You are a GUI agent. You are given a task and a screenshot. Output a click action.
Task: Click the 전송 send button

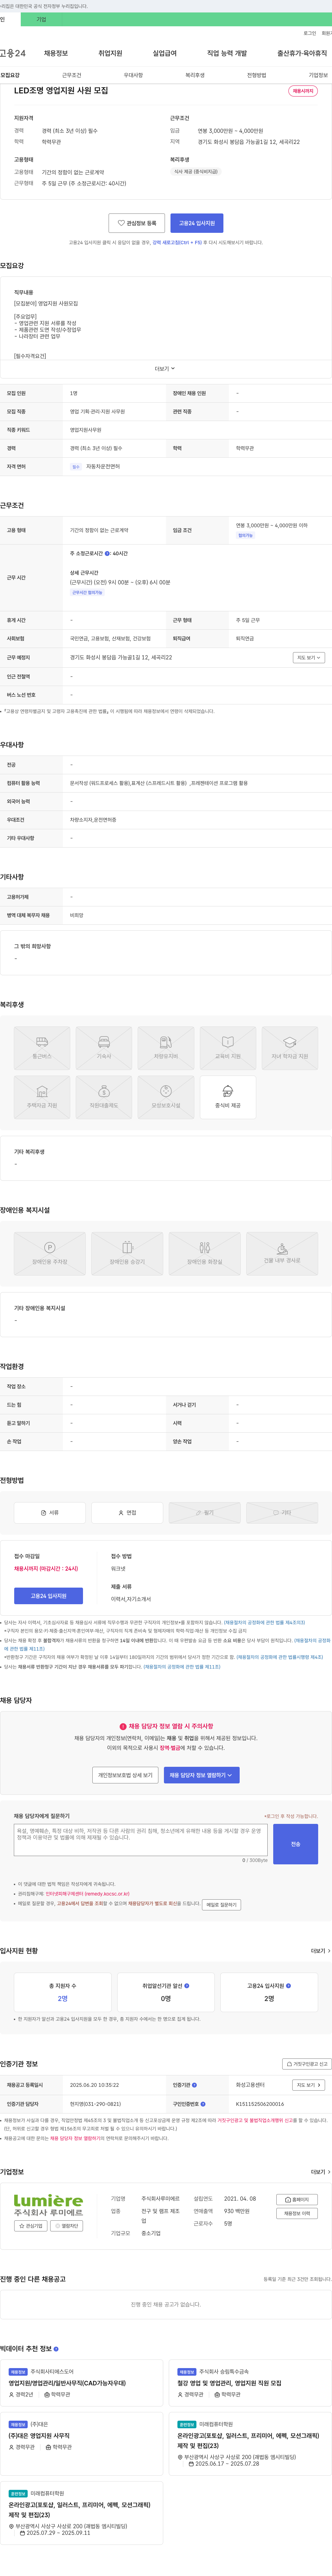tap(296, 1844)
